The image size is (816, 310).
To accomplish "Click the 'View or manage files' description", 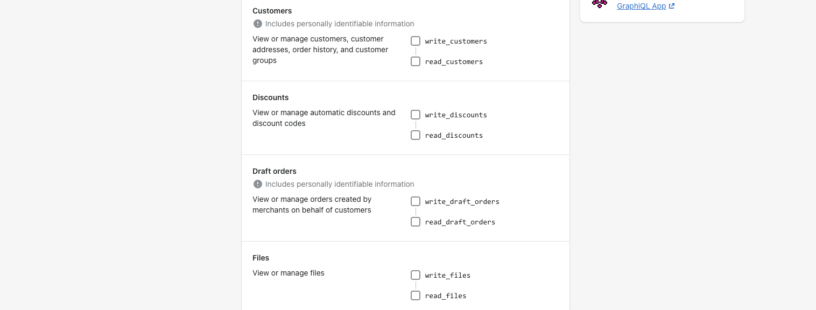I will (289, 273).
